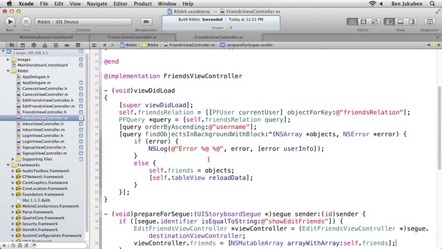Toggle the Navigator pane visibility
The image size is (442, 249).
pos(390,21)
